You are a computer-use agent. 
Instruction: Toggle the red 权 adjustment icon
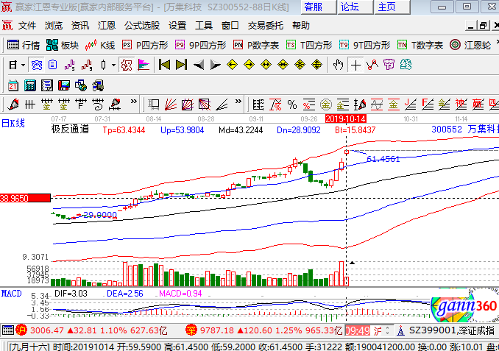pyautogui.click(x=127, y=65)
